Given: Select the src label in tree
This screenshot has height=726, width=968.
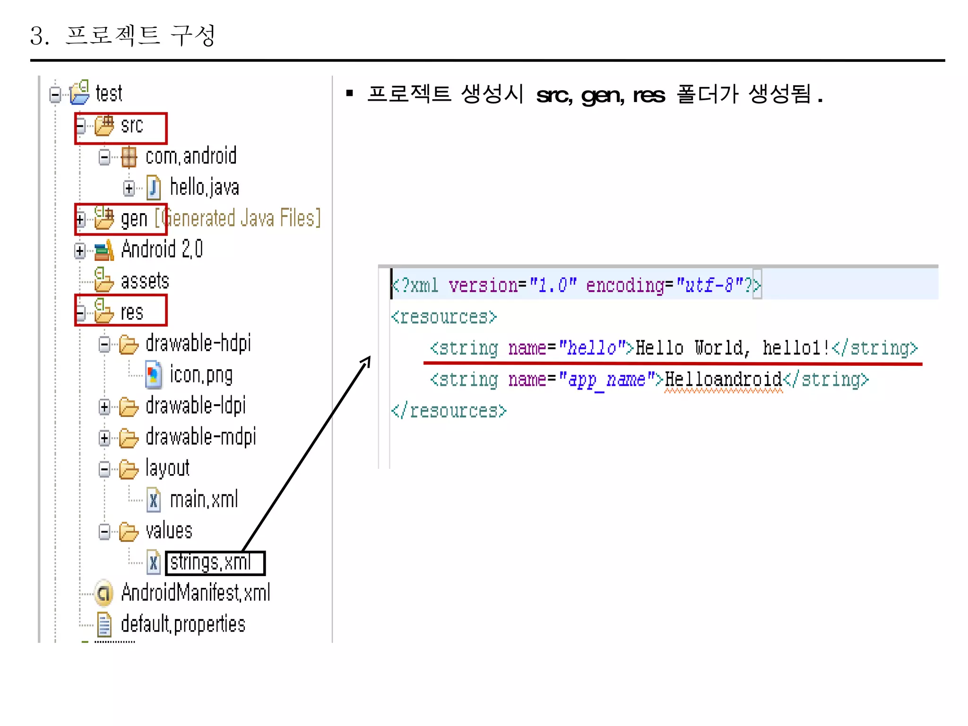Looking at the screenshot, I should pos(132,125).
